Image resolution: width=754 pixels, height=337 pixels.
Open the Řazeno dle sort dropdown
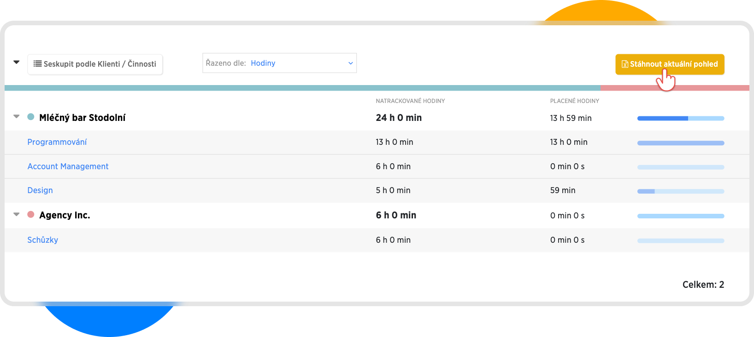(x=279, y=63)
